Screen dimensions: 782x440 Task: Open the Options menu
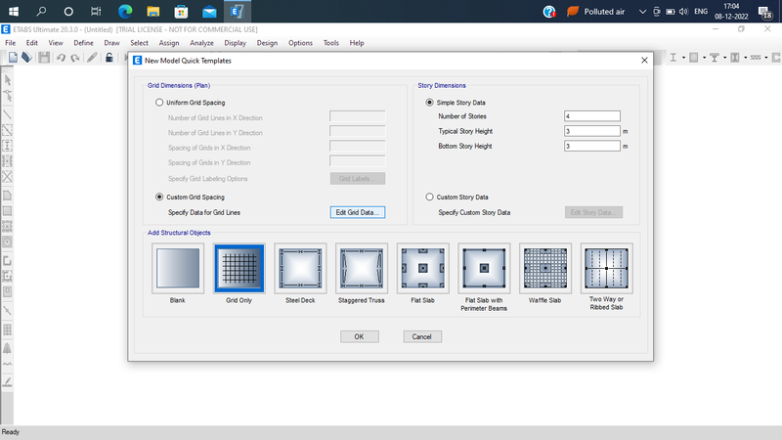coord(300,43)
